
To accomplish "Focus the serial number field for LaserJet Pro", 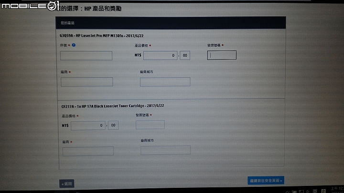I will click(86, 56).
